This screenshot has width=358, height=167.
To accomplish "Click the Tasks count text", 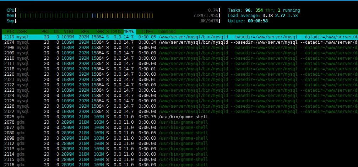I will click(264, 10).
